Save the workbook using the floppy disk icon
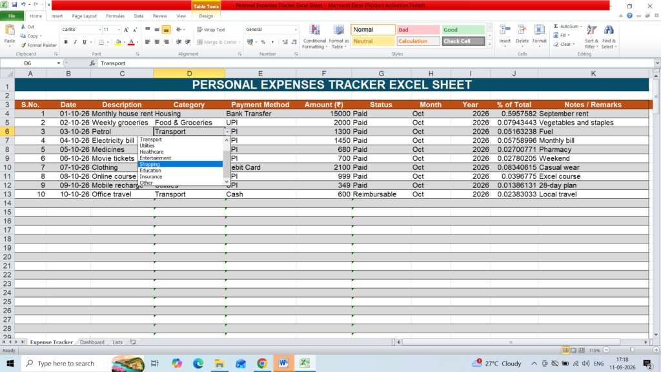The height and width of the screenshot is (372, 661). pos(14,5)
